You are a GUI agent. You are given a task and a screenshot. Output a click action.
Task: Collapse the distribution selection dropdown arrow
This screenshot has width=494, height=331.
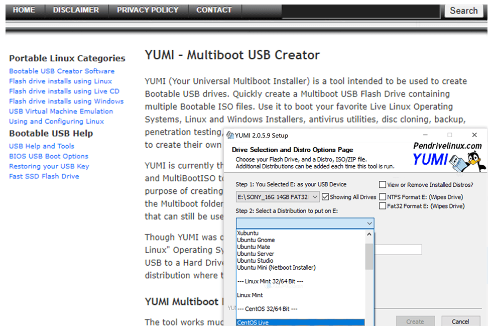point(369,223)
